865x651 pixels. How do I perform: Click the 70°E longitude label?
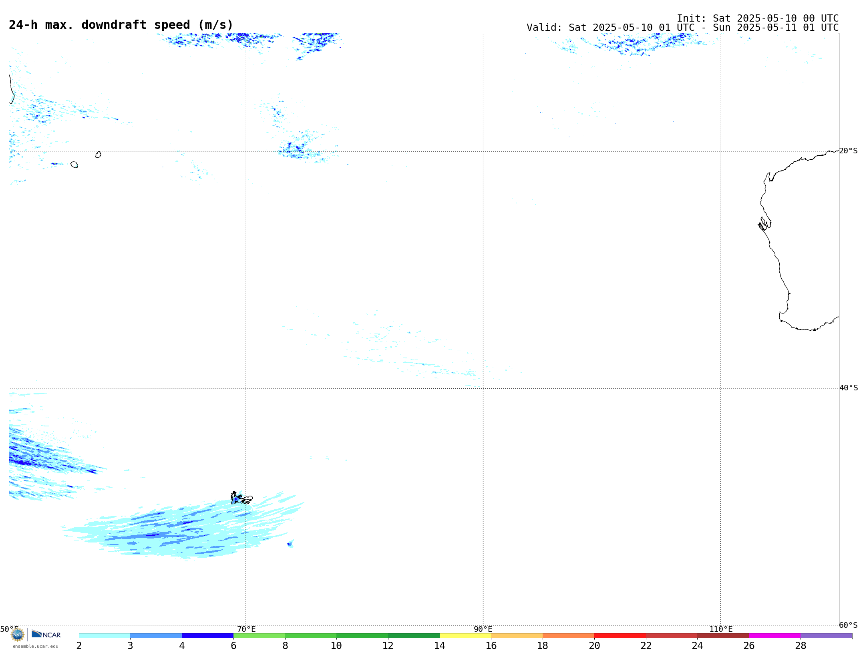click(246, 629)
